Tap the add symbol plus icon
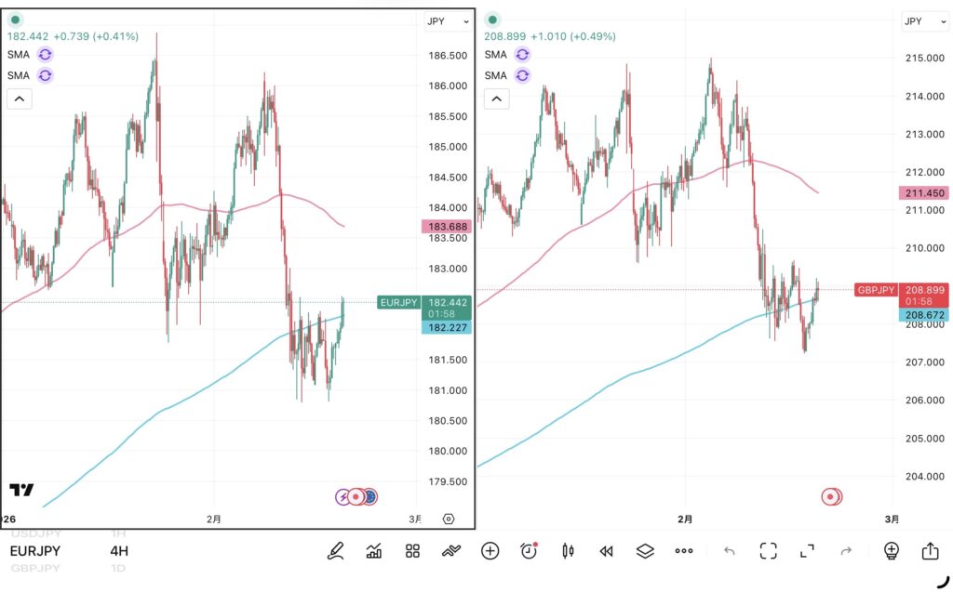953x592 pixels. pos(490,551)
